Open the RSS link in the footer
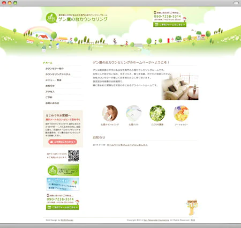Screen dimensions: 241x228 [193, 220]
